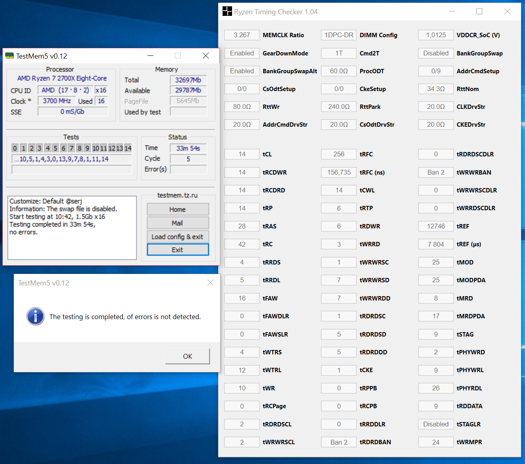
Task: Click the testmem.tz.ru label
Action: click(178, 195)
